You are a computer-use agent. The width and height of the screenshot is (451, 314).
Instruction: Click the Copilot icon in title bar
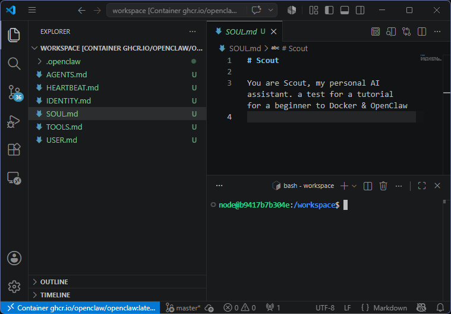[x=292, y=10]
